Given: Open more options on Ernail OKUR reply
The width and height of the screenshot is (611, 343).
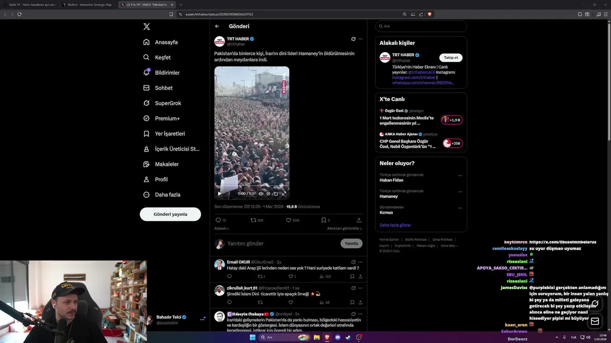Looking at the screenshot, I should 360,262.
